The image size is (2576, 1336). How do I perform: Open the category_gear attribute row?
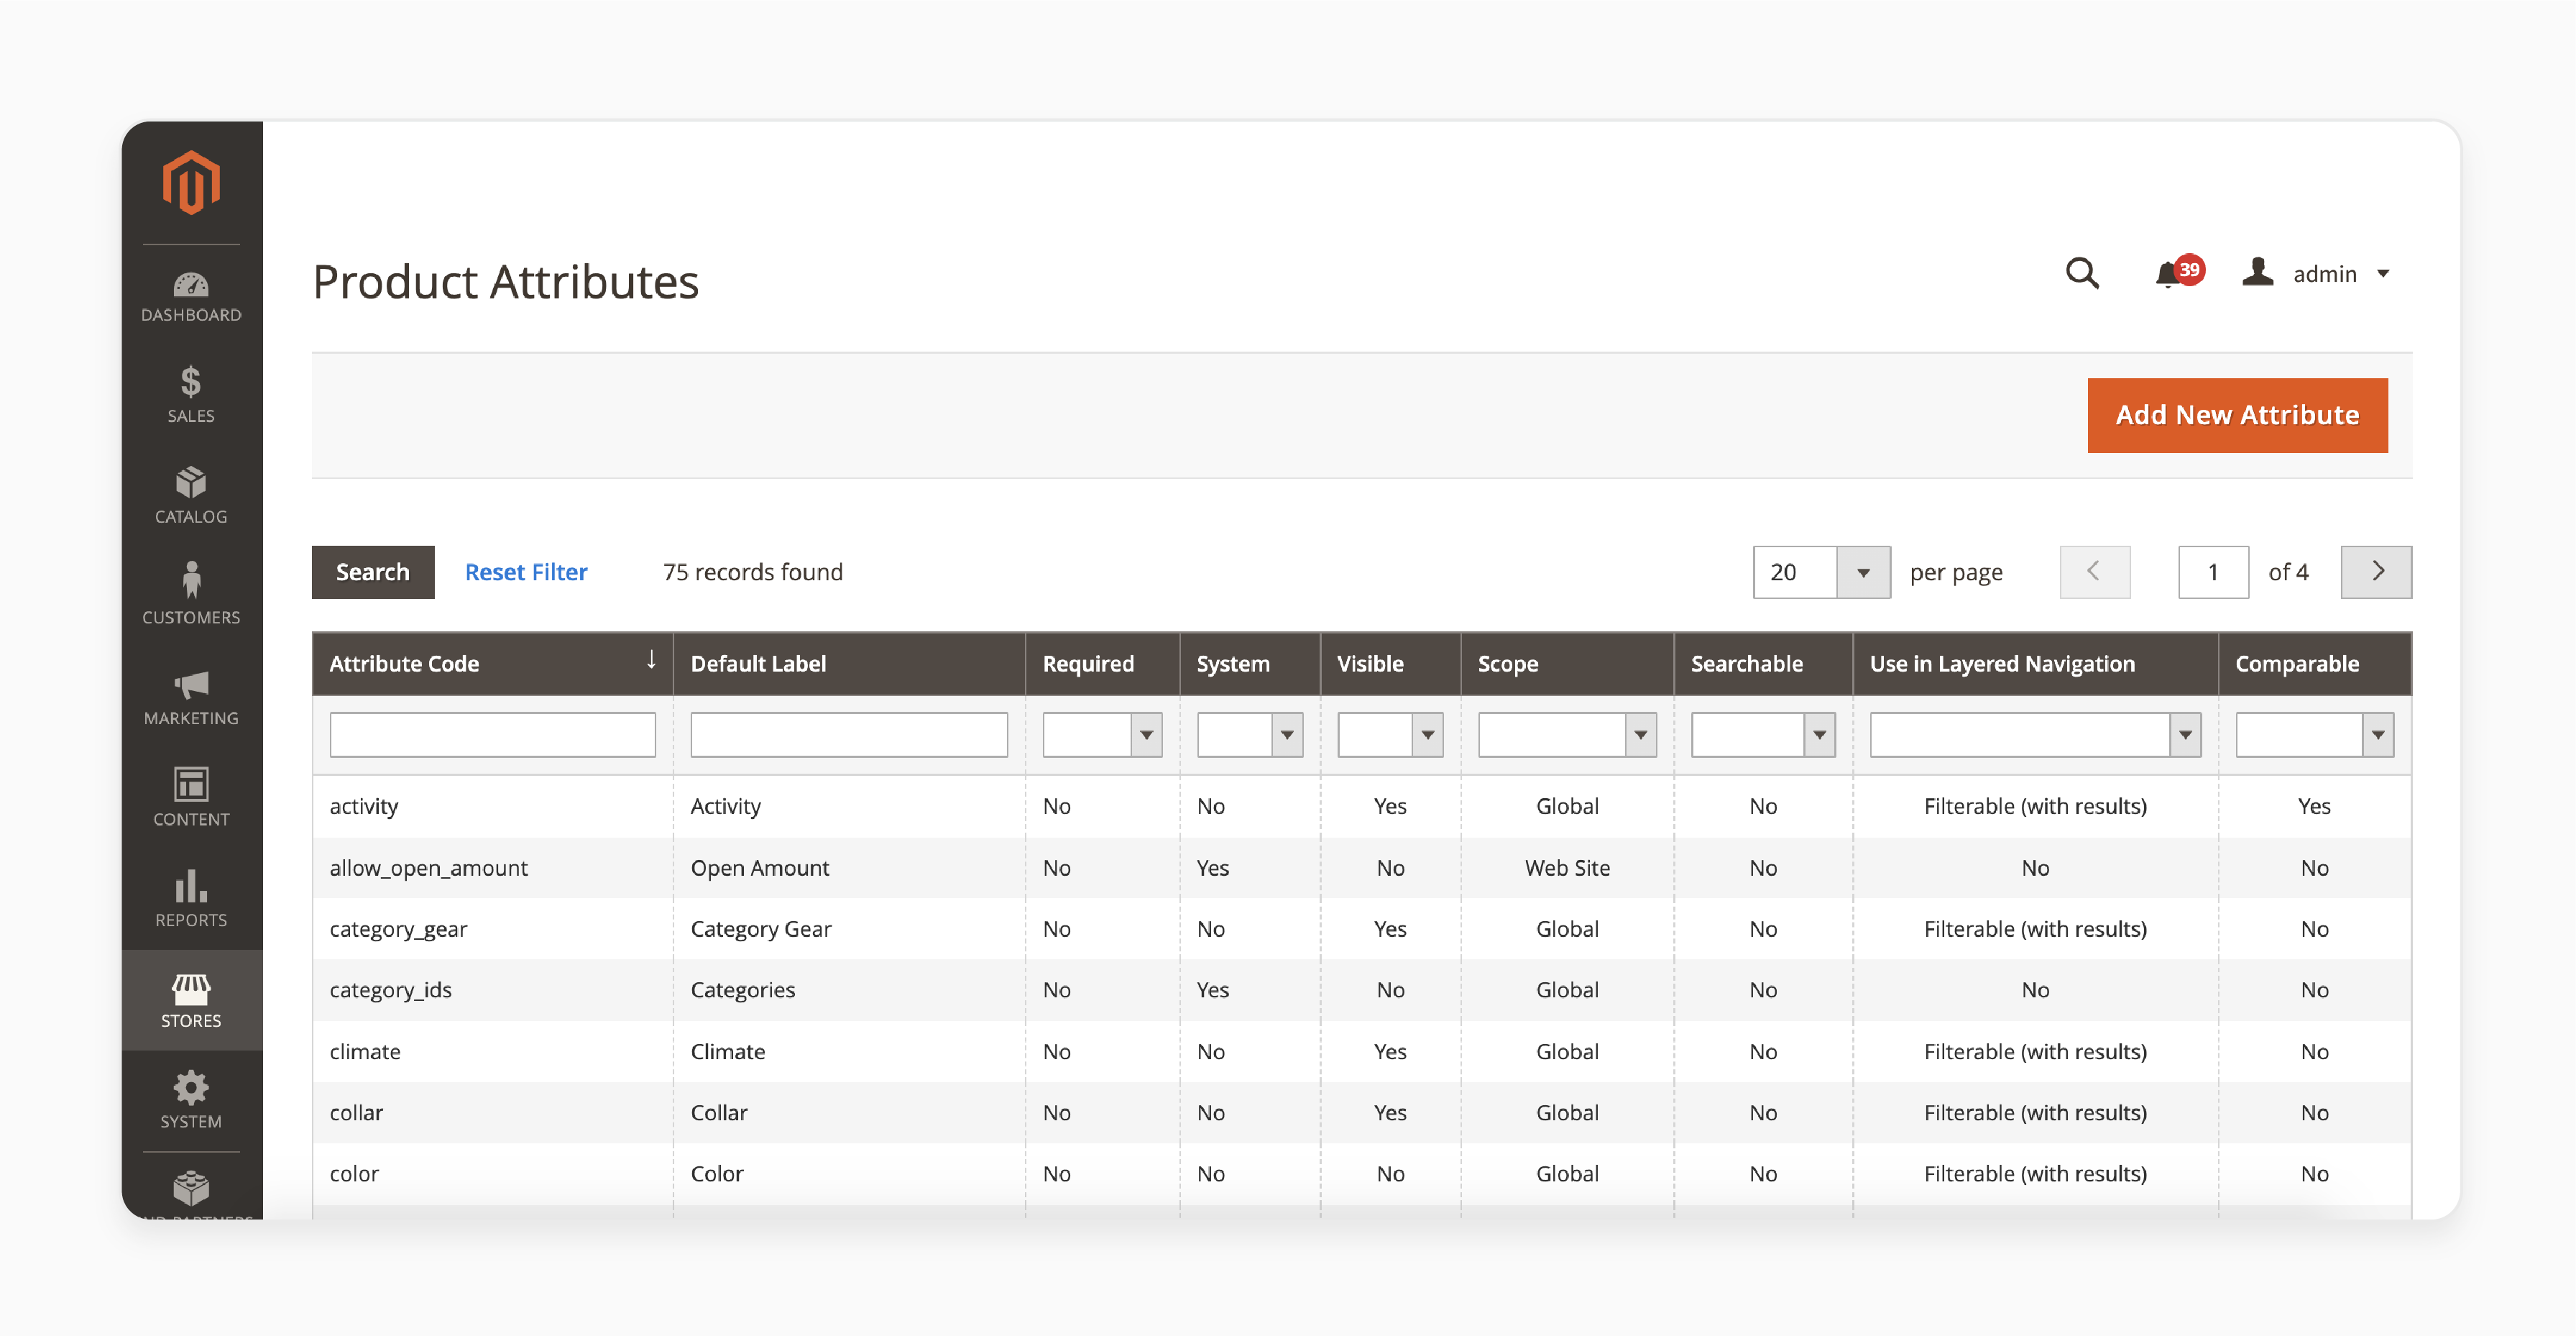pyautogui.click(x=1362, y=929)
